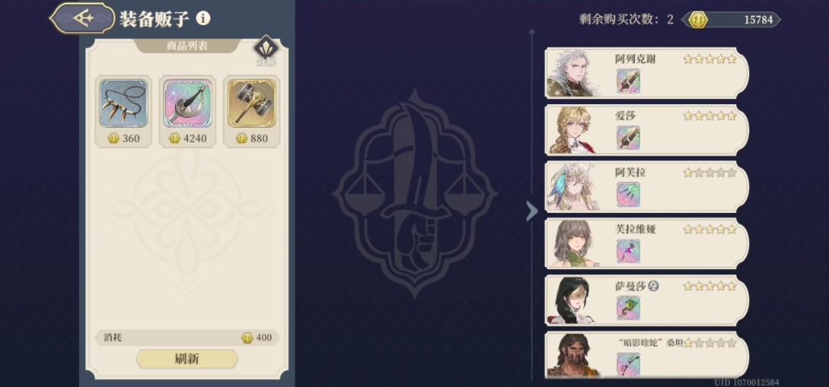Viewport: 829px width, 387px height.
Task: Select 阿列克谢 character card
Action: pyautogui.click(x=647, y=74)
